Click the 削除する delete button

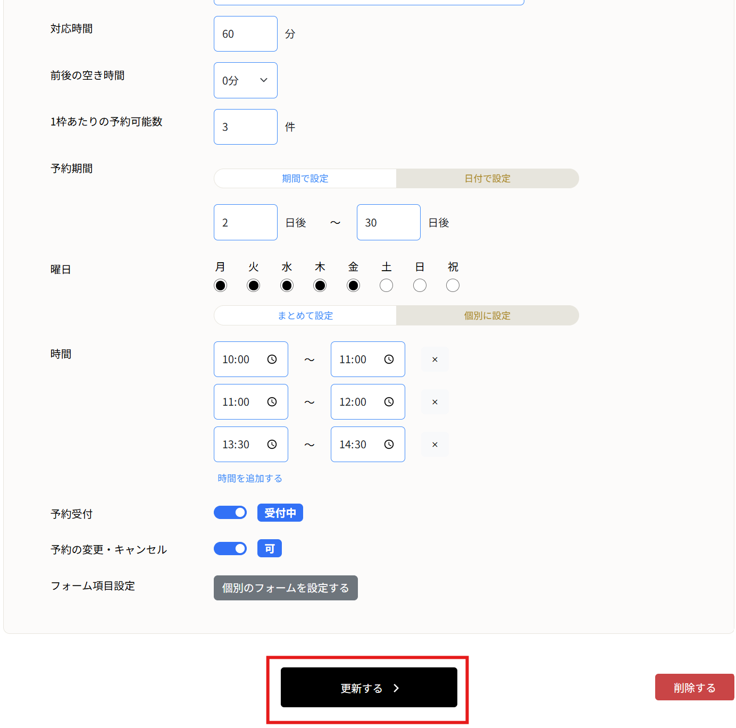click(695, 687)
